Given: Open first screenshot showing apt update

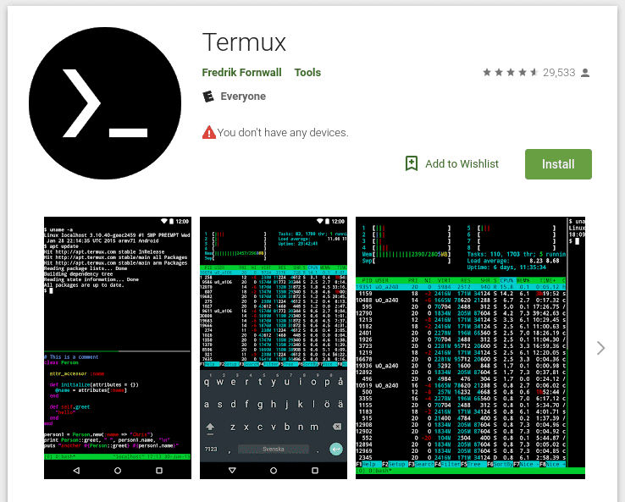Looking at the screenshot, I should click(x=118, y=348).
